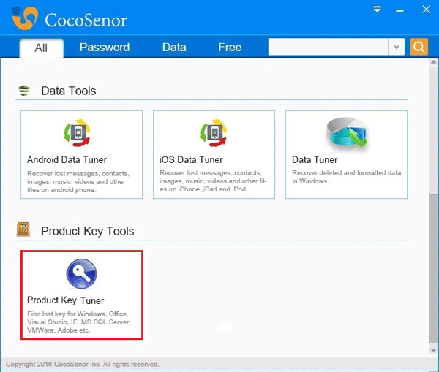Image resolution: width=439 pixels, height=372 pixels.
Task: Click inside the search input field
Action: coord(328,47)
